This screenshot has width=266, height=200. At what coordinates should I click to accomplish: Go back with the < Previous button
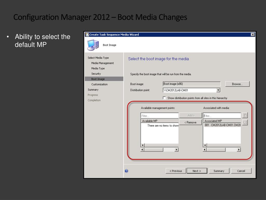point(176,171)
